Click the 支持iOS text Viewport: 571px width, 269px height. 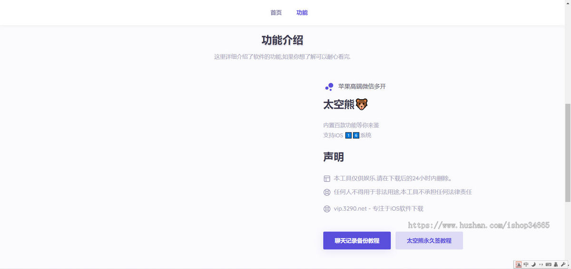pyautogui.click(x=333, y=136)
